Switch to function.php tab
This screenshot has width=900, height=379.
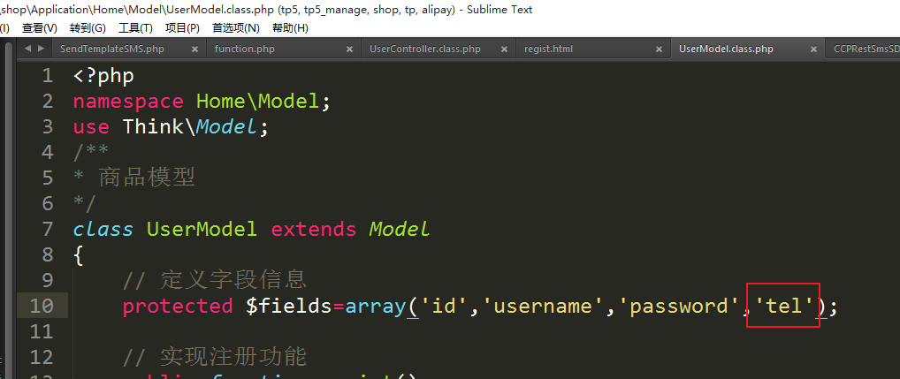pyautogui.click(x=244, y=49)
